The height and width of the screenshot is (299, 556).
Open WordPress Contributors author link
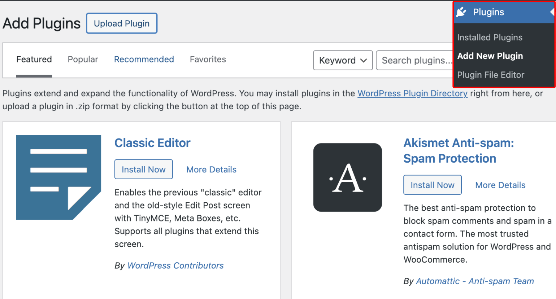coord(175,265)
